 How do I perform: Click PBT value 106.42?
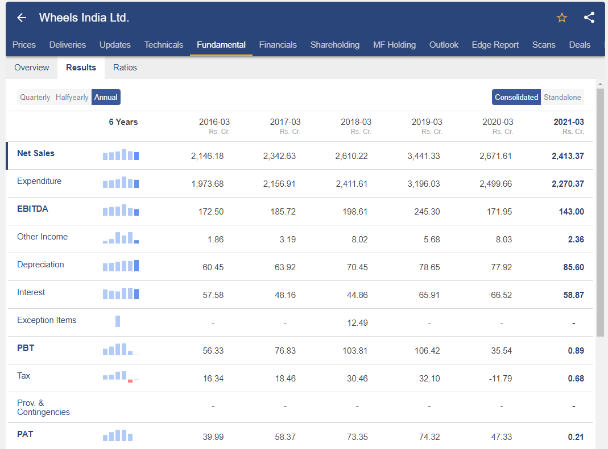click(427, 351)
